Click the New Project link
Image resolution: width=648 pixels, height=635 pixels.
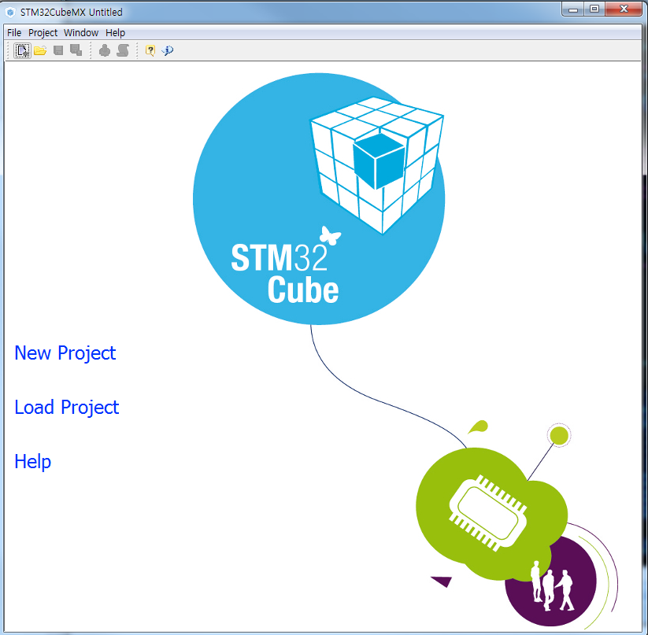(x=65, y=353)
